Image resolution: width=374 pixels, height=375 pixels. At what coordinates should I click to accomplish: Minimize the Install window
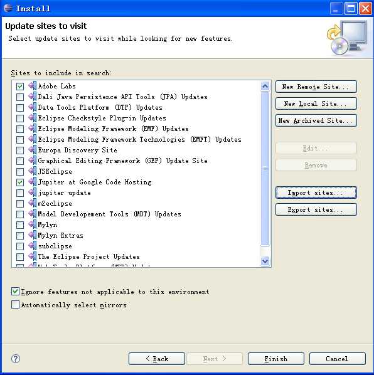pyautogui.click(x=336, y=9)
